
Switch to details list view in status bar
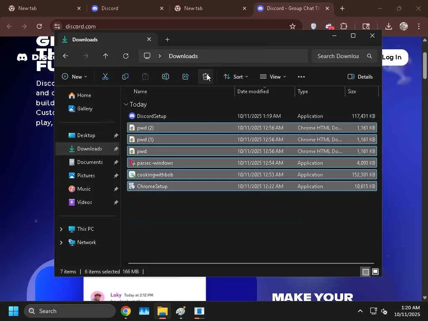(365, 272)
